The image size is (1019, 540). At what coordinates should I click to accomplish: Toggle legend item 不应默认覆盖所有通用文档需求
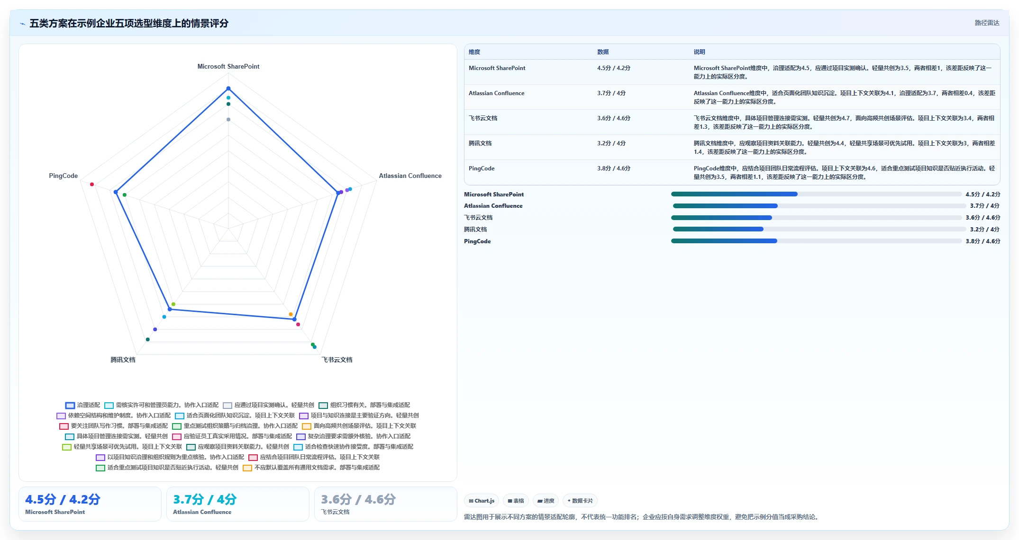(x=311, y=468)
